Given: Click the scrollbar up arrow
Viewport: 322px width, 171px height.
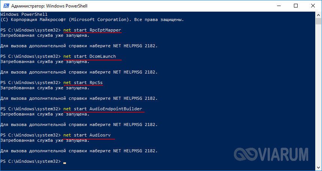Looking at the screenshot, I should point(319,15).
